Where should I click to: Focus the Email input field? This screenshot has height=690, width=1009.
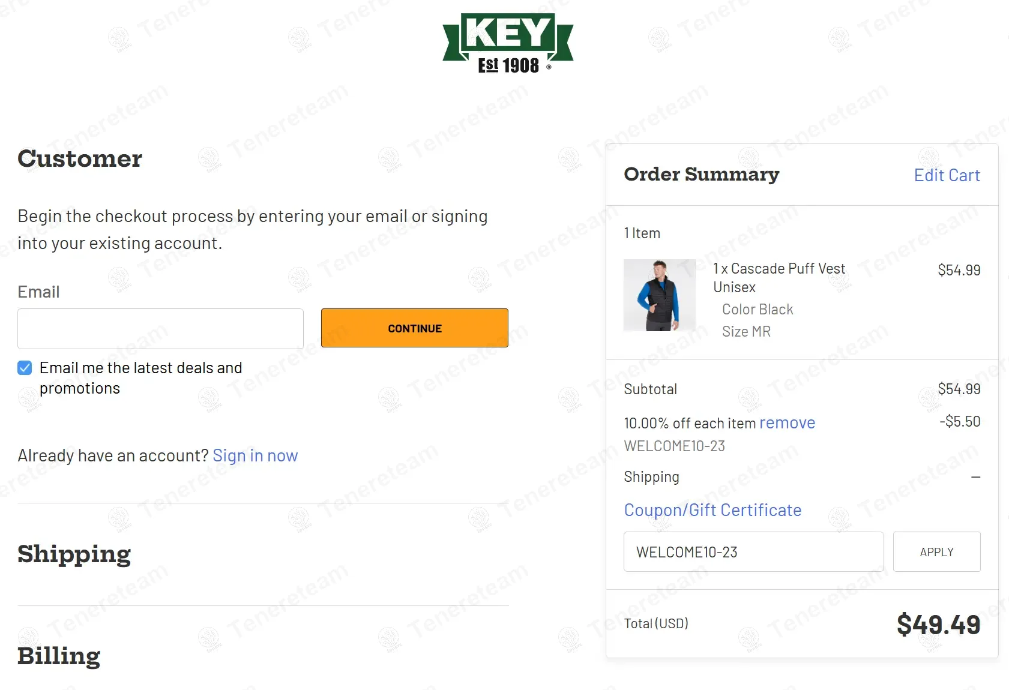click(x=160, y=329)
